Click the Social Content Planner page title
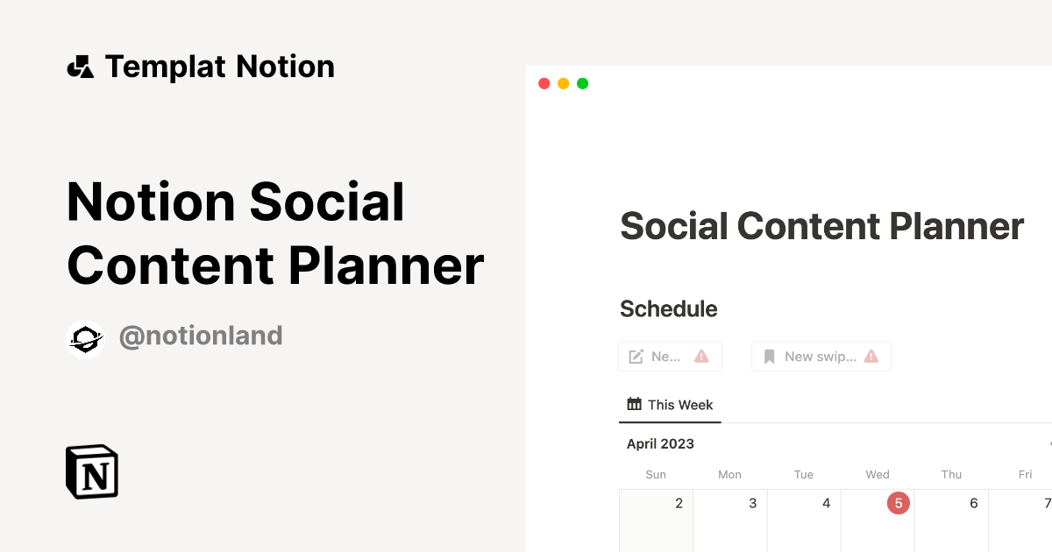 821,226
